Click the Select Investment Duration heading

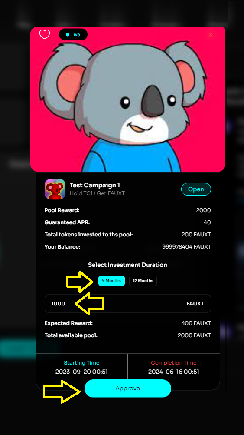tap(127, 265)
